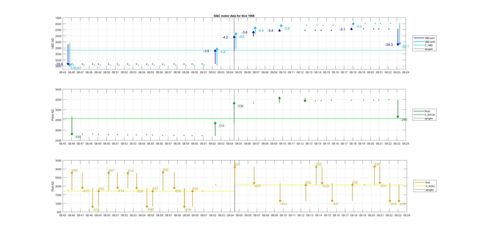Click the '1800' y-axis tick on VBD plot
Viewport: 482px width, 238px height.
(x=58, y=18)
